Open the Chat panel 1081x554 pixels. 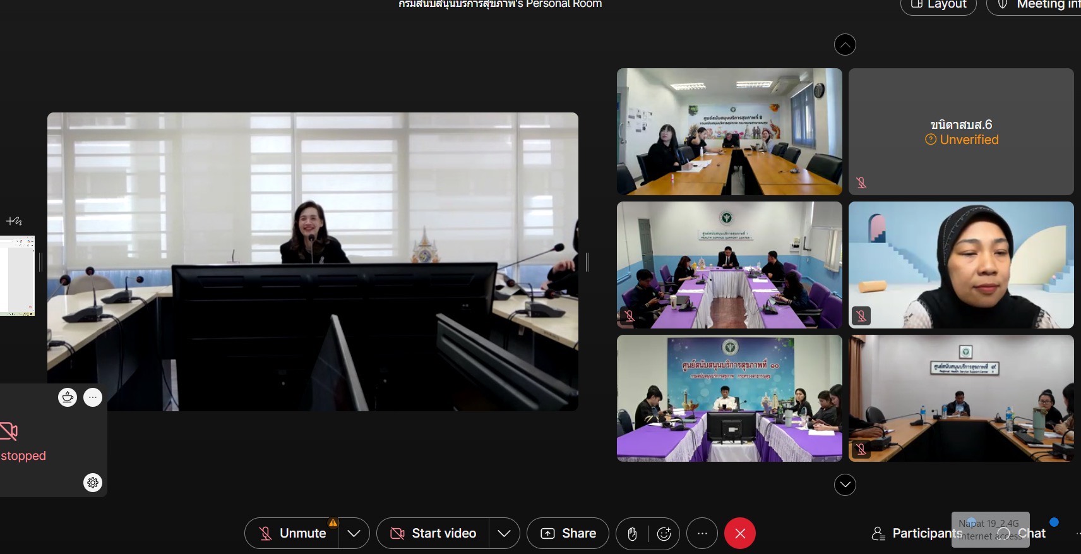(x=1032, y=534)
